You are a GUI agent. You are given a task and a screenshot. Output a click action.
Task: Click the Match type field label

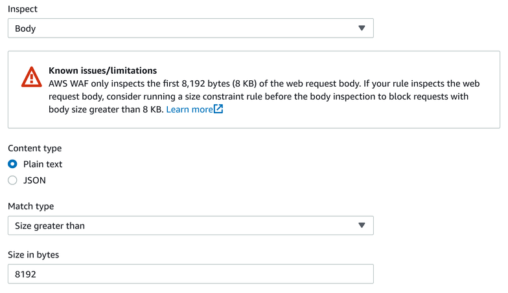click(31, 206)
